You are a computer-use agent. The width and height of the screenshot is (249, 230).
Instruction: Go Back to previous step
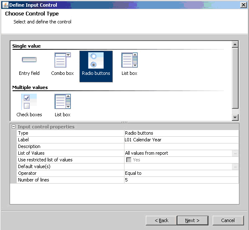pyautogui.click(x=161, y=220)
